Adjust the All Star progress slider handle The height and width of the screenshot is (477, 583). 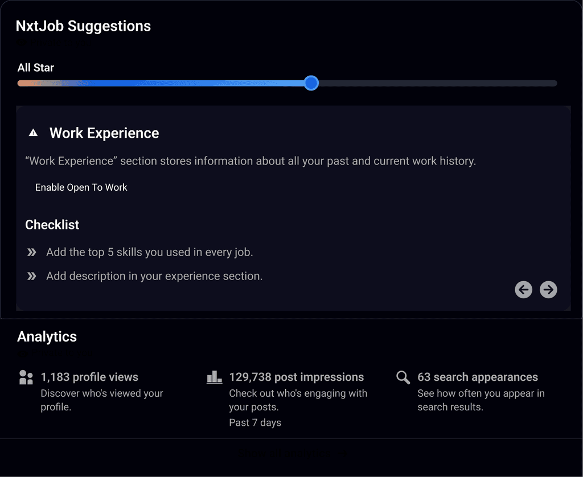click(x=311, y=83)
